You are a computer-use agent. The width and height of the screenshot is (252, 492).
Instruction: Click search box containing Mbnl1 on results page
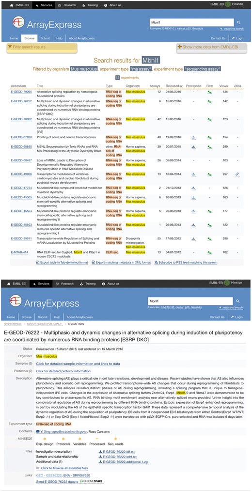click(x=192, y=23)
